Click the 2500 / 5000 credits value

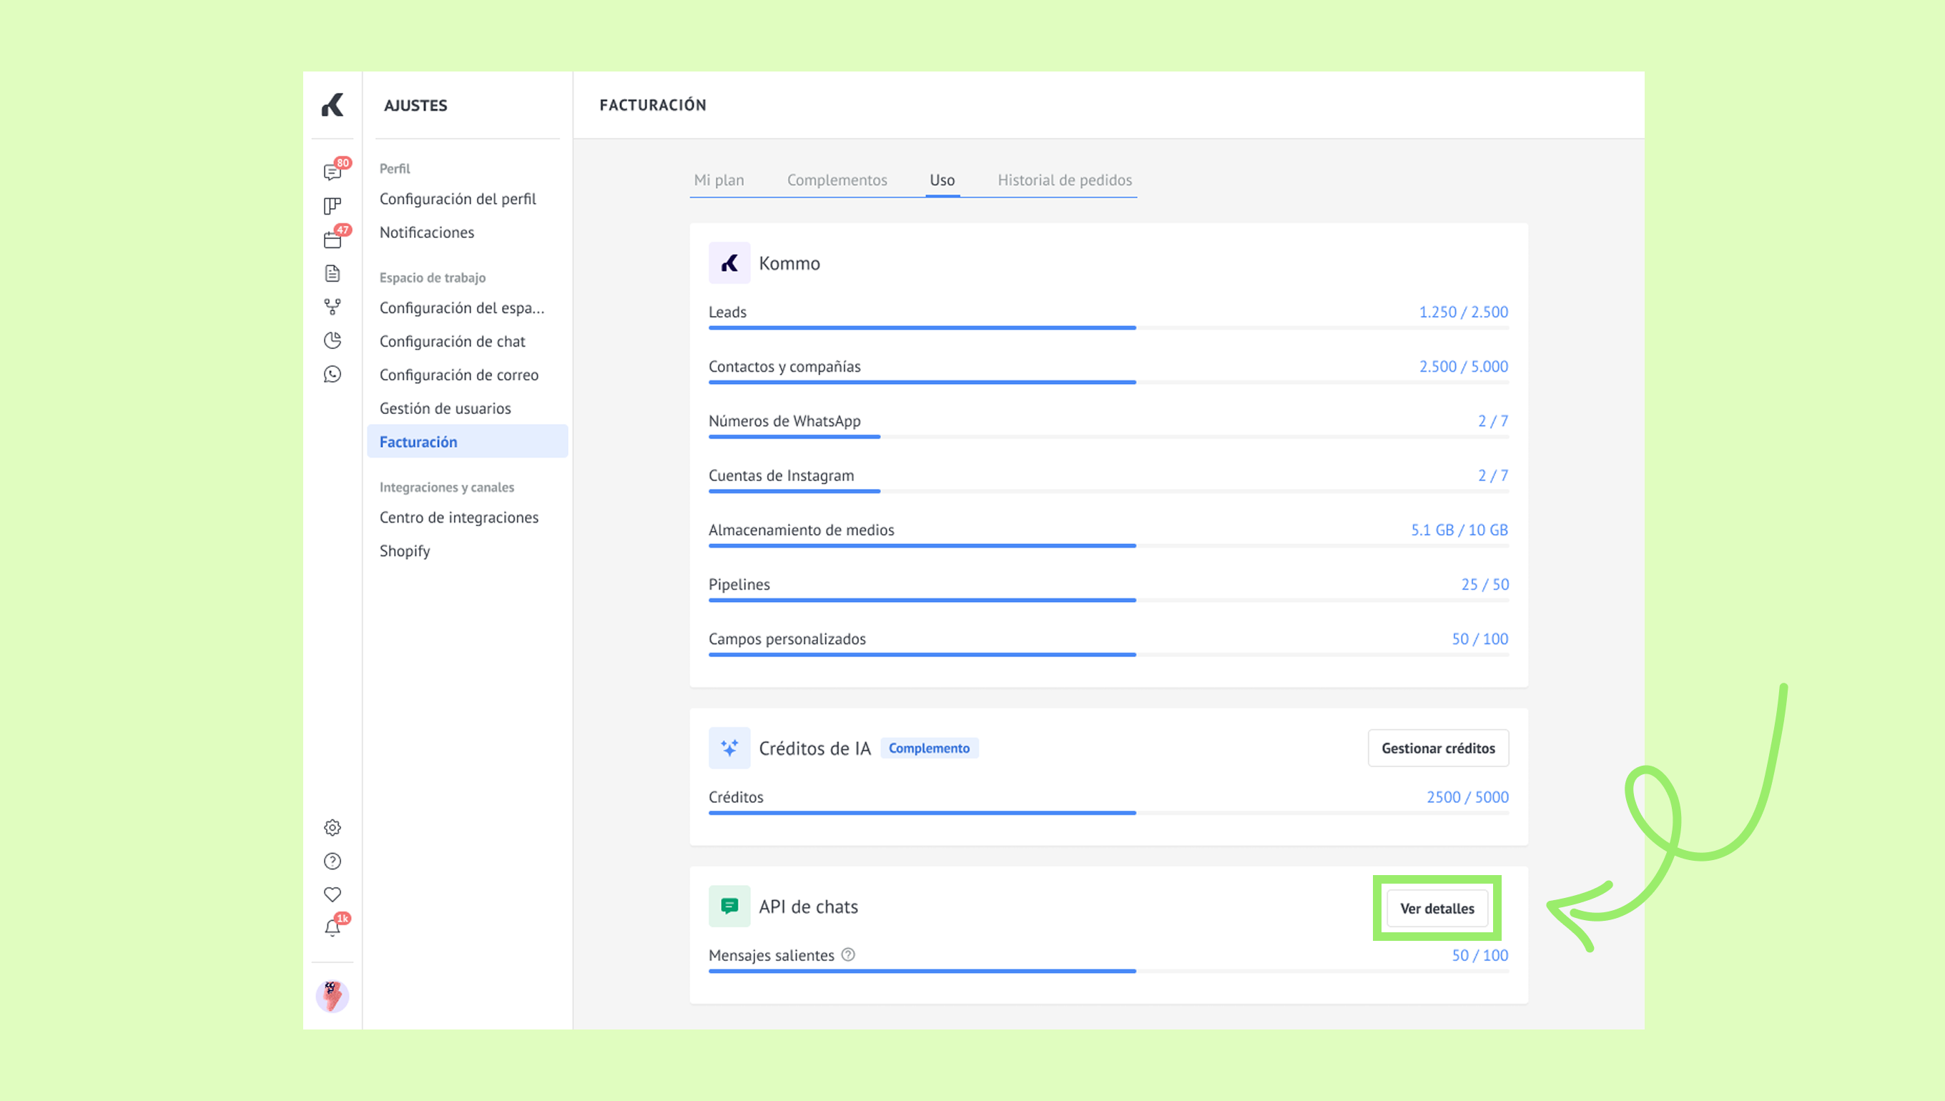click(x=1467, y=797)
